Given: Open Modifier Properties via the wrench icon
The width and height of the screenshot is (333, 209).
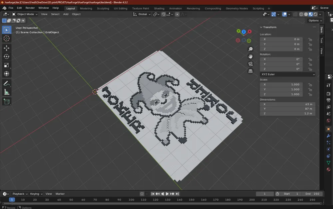Looking at the screenshot, I should click(329, 136).
